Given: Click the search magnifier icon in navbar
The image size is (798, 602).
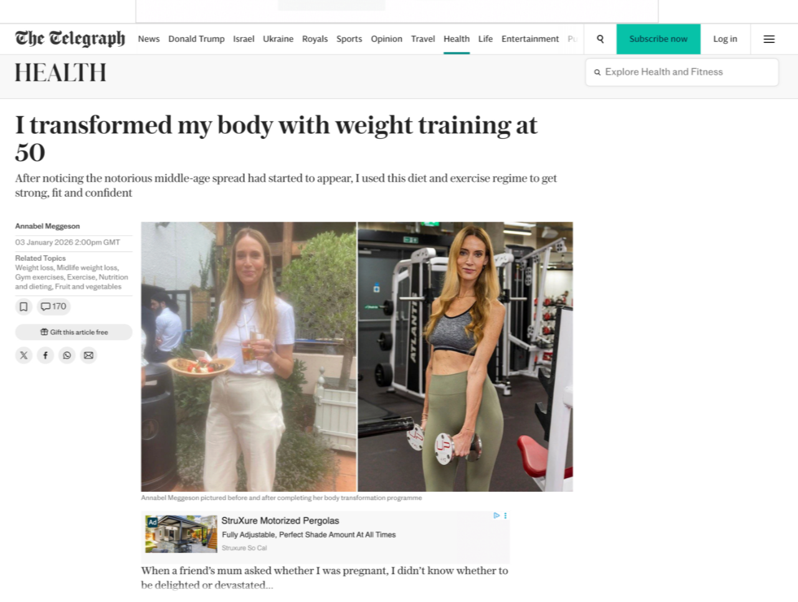Looking at the screenshot, I should pyautogui.click(x=600, y=39).
